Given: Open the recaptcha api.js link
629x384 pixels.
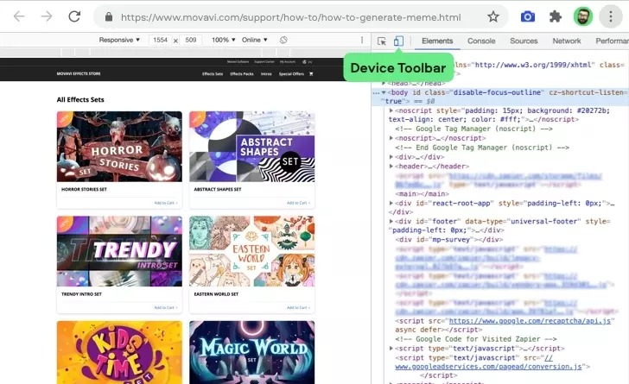Looking at the screenshot, I should point(530,321).
